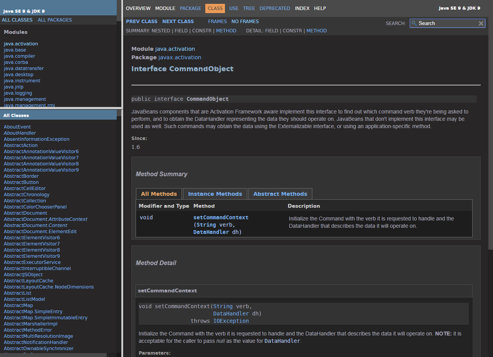
Task: Click the NEXT CLASS link
Action: point(178,22)
